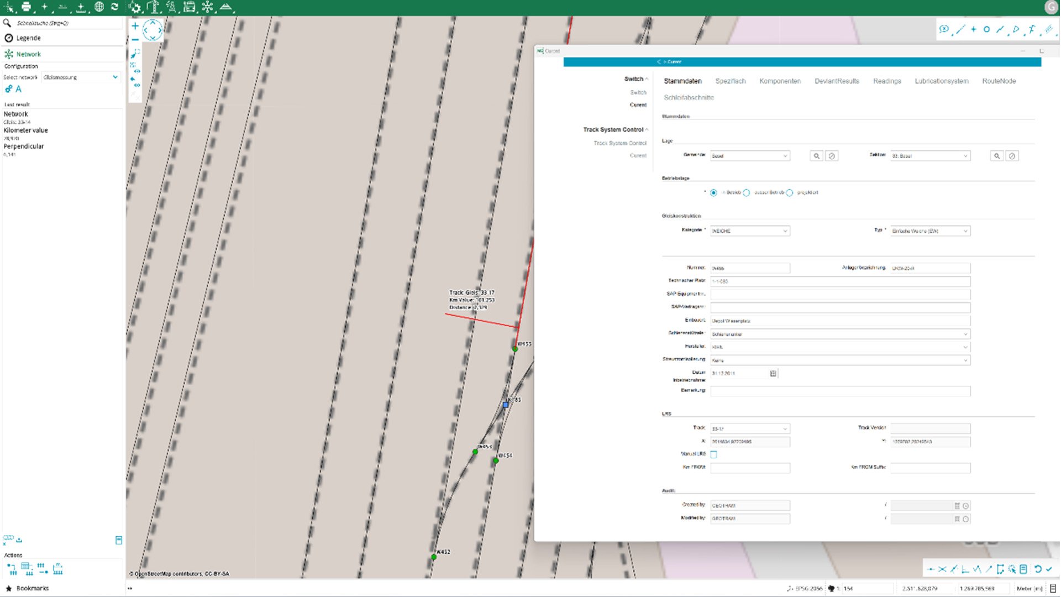Toggle the Manual LRS checkbox
Viewport: 1061px width, 597px height.
coord(713,454)
